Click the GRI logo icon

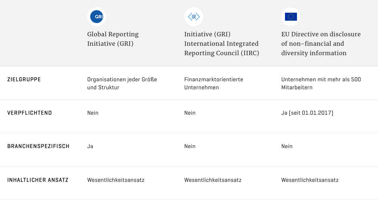97,17
